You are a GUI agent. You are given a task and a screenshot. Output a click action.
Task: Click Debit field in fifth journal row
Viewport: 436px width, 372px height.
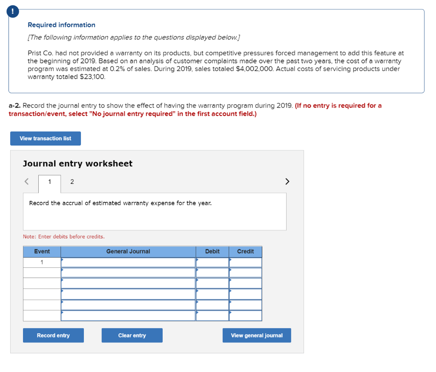pyautogui.click(x=212, y=305)
